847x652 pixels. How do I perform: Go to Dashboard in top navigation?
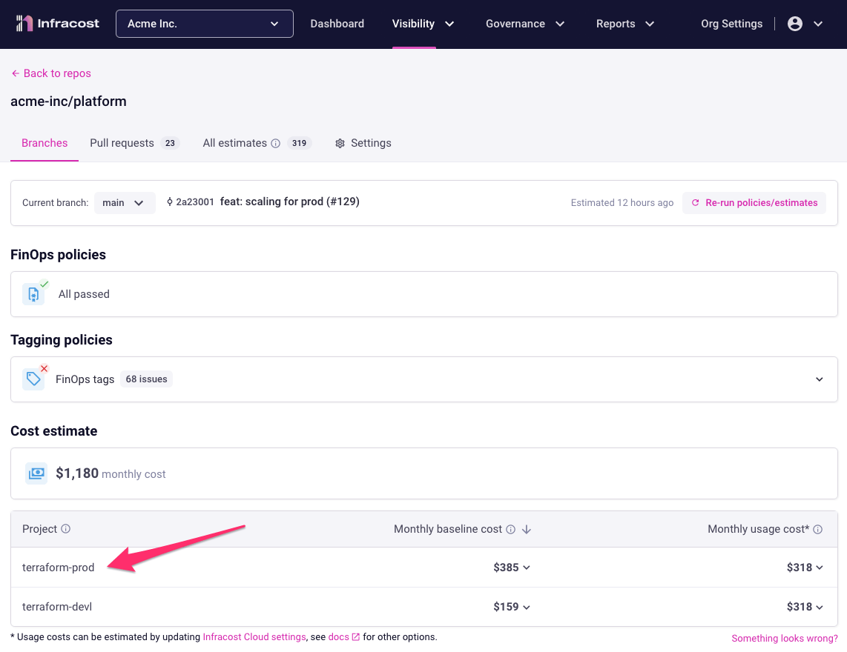pos(337,24)
